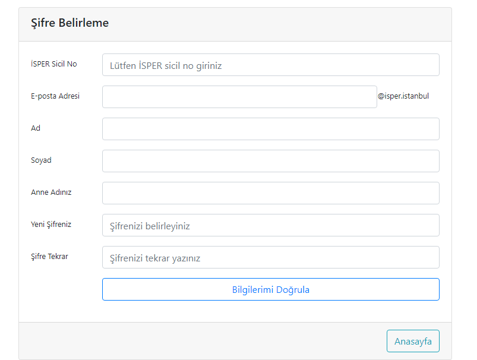Image resolution: width=477 pixels, height=360 pixels.
Task: Click the Soyad field label
Action: click(x=42, y=160)
